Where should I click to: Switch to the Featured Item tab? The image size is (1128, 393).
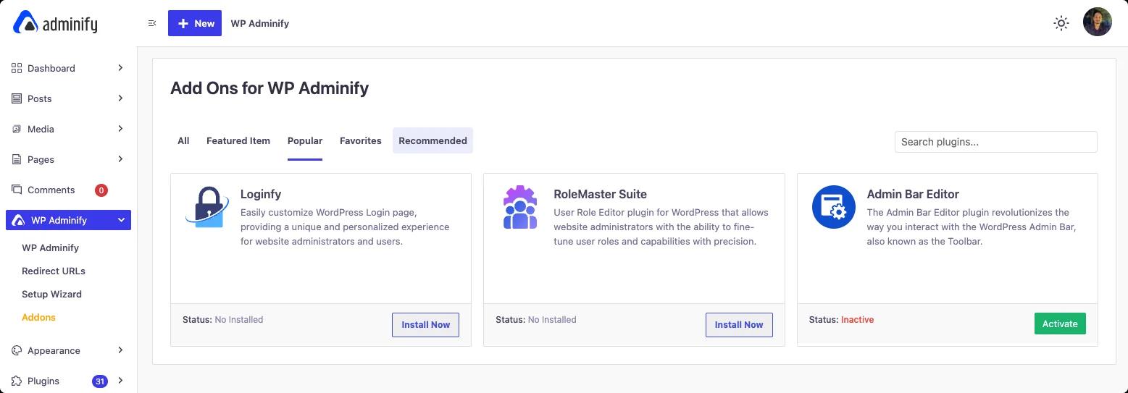pyautogui.click(x=238, y=140)
